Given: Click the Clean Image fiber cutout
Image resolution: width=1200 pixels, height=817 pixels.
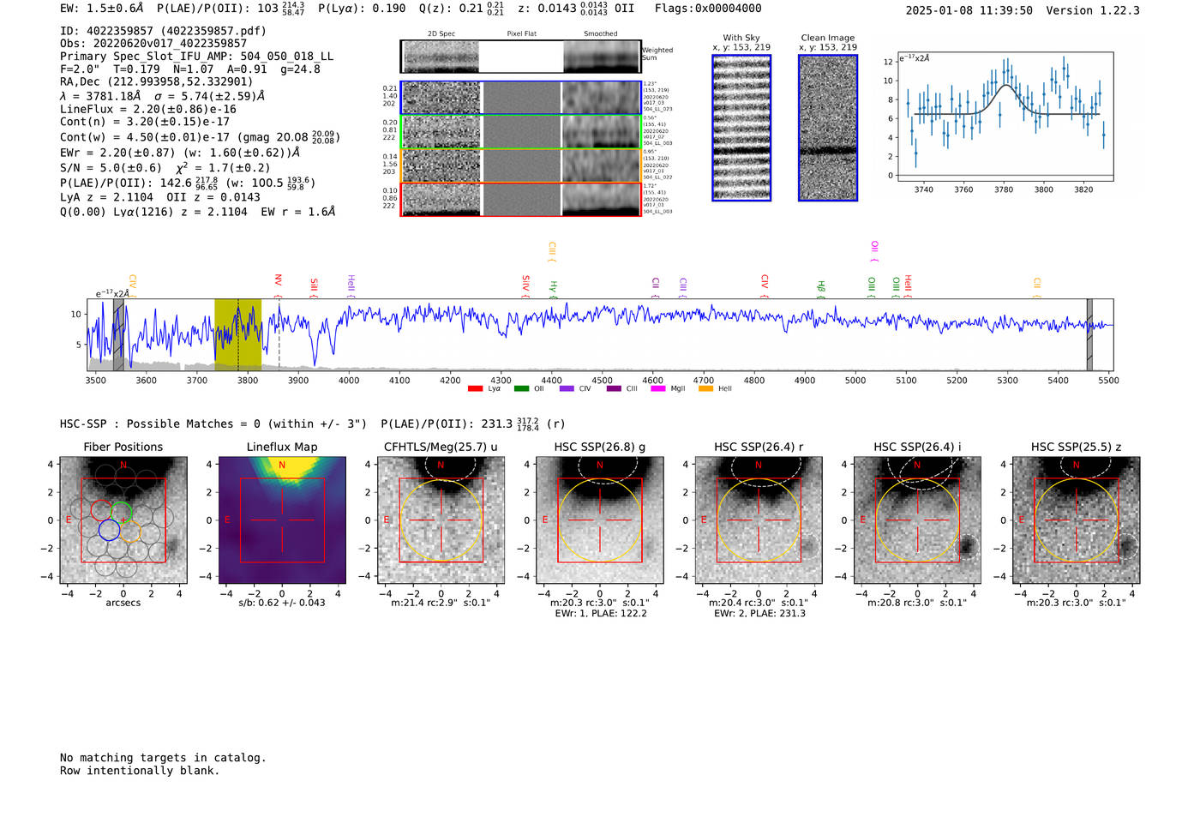Looking at the screenshot, I should (x=828, y=128).
